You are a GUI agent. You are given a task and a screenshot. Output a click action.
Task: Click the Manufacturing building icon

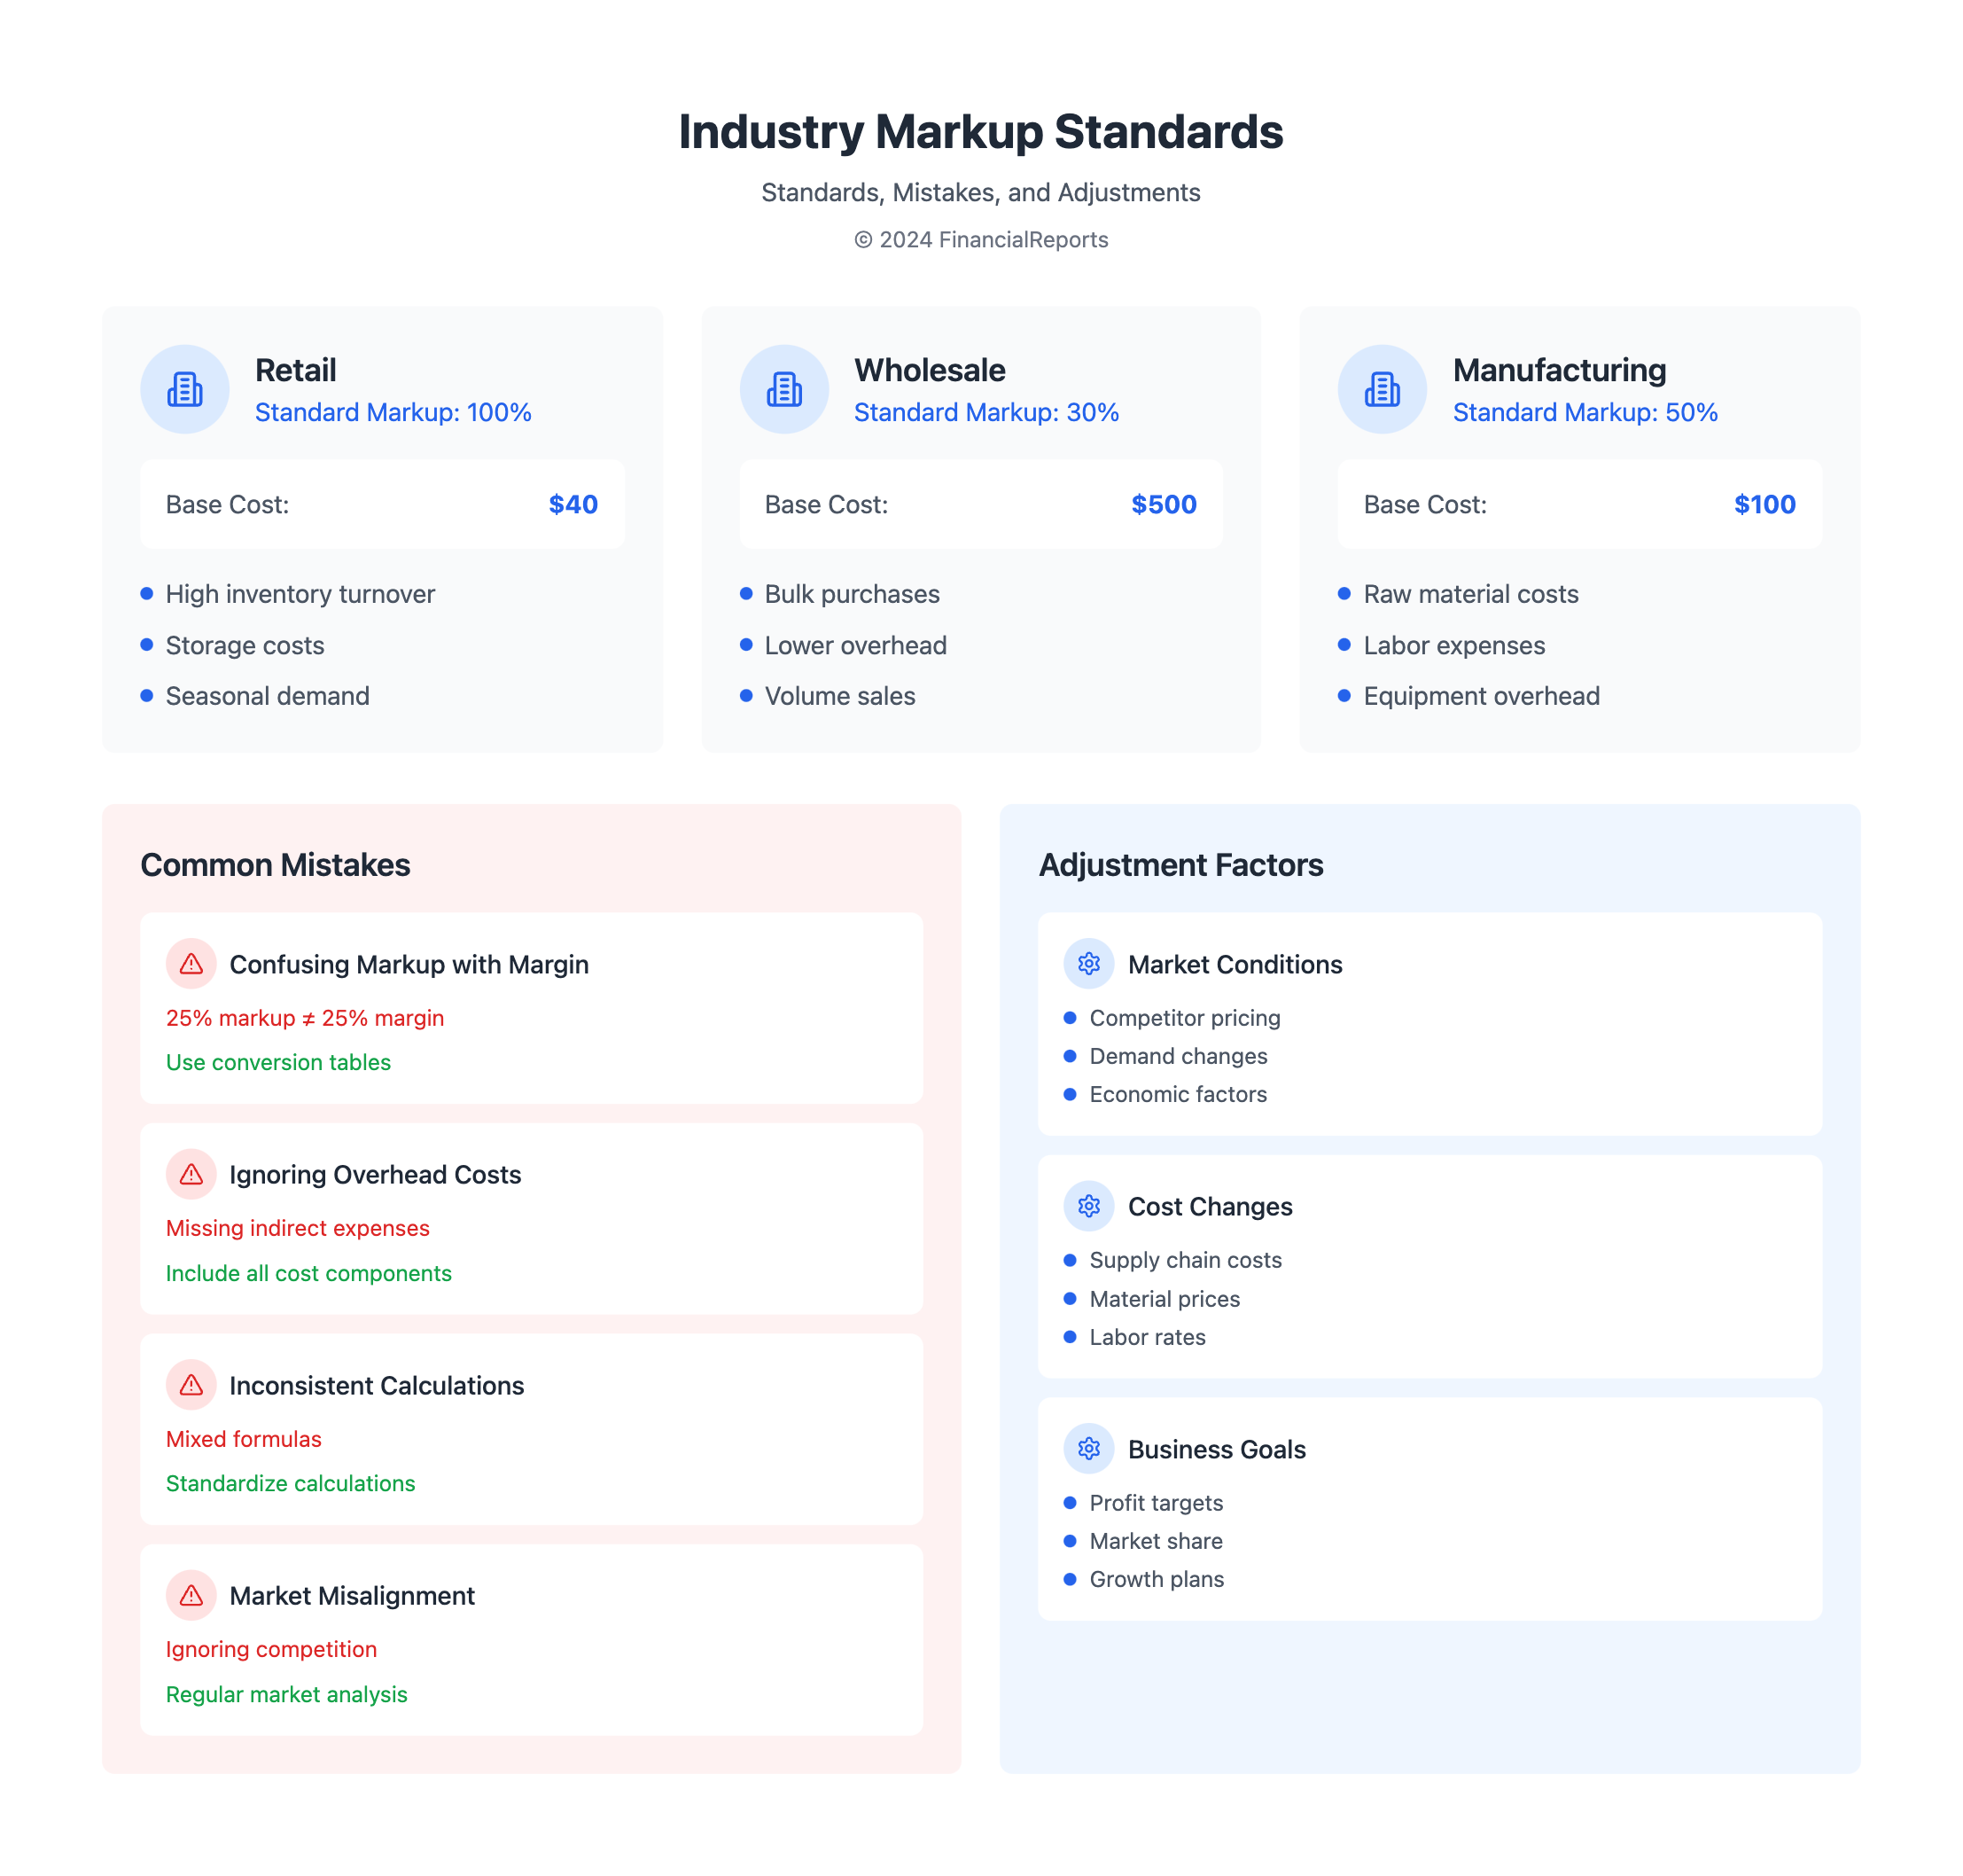(1383, 389)
